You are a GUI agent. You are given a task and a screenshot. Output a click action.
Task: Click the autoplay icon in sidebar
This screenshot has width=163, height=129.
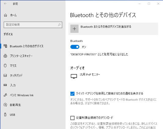(5, 105)
